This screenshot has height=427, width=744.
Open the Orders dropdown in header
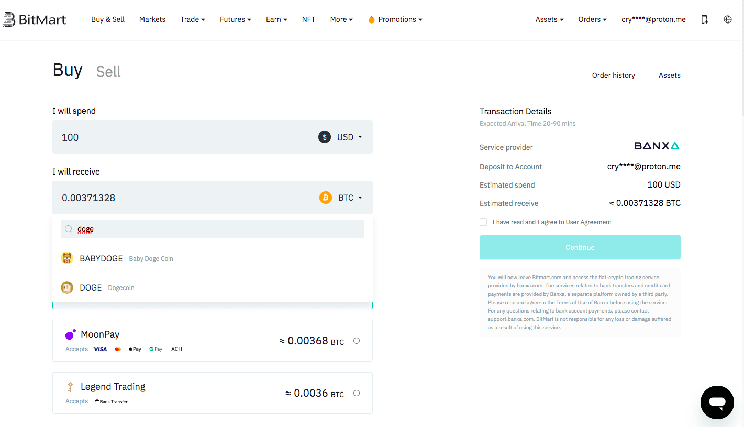tap(592, 19)
